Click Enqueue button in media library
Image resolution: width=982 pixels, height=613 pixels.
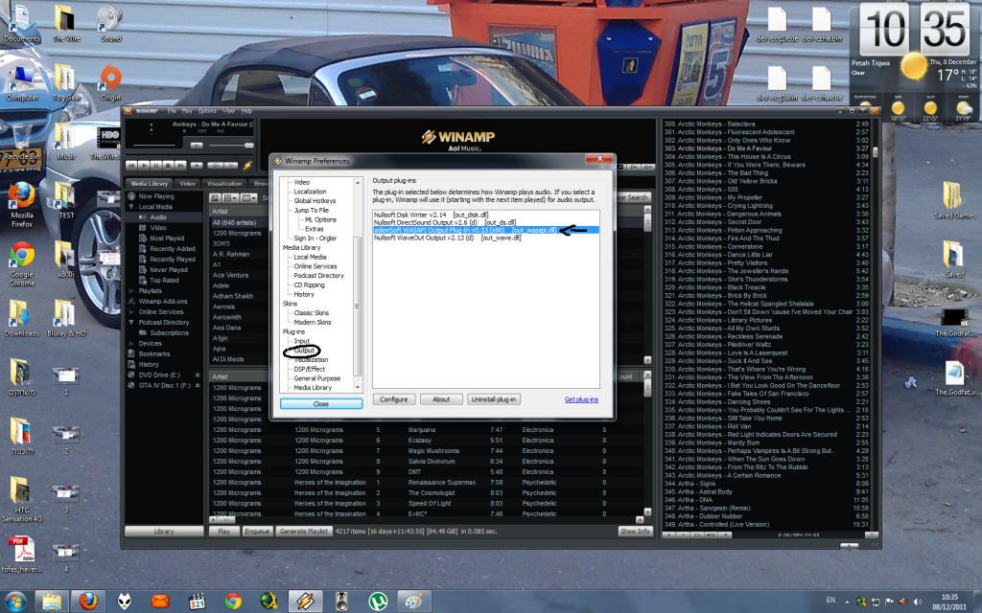click(x=257, y=531)
